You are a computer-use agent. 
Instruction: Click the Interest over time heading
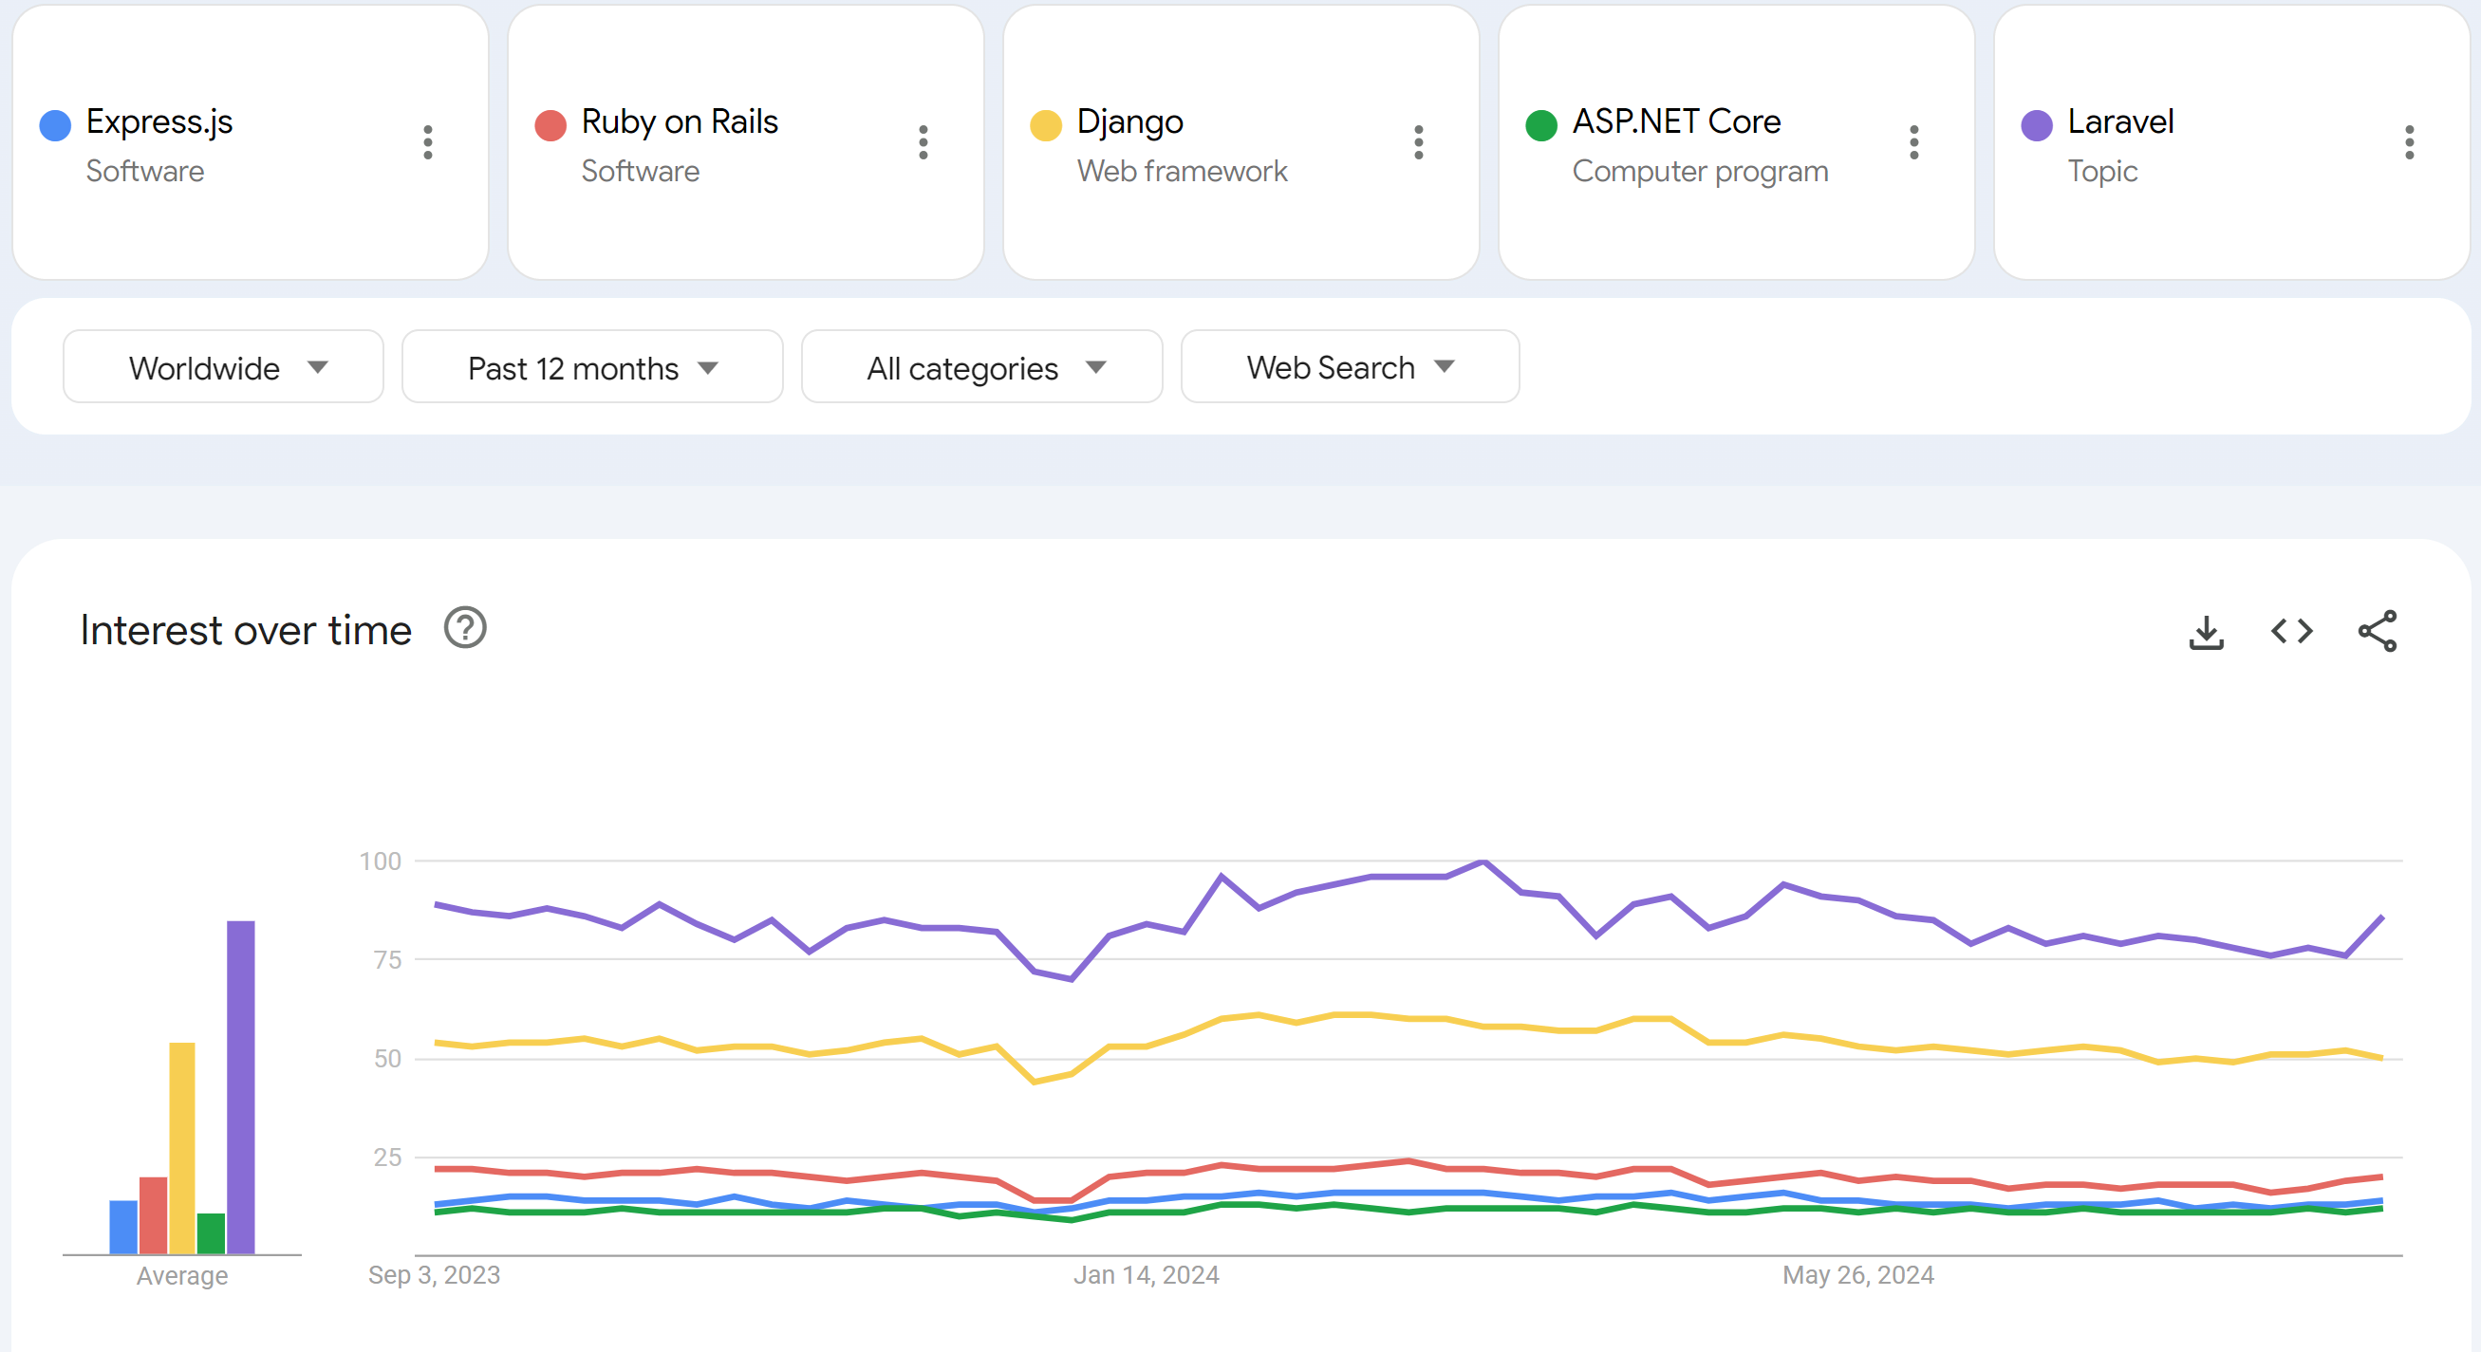point(246,631)
